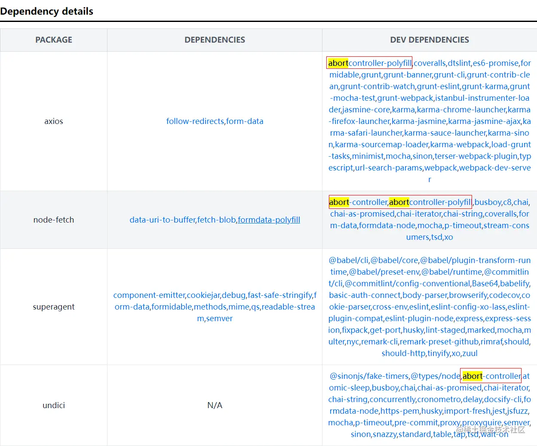Open form-data link in axios dependencies
The width and height of the screenshot is (537, 446).
(x=245, y=121)
